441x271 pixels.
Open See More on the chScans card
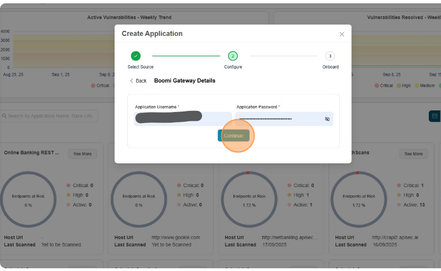coord(413,154)
